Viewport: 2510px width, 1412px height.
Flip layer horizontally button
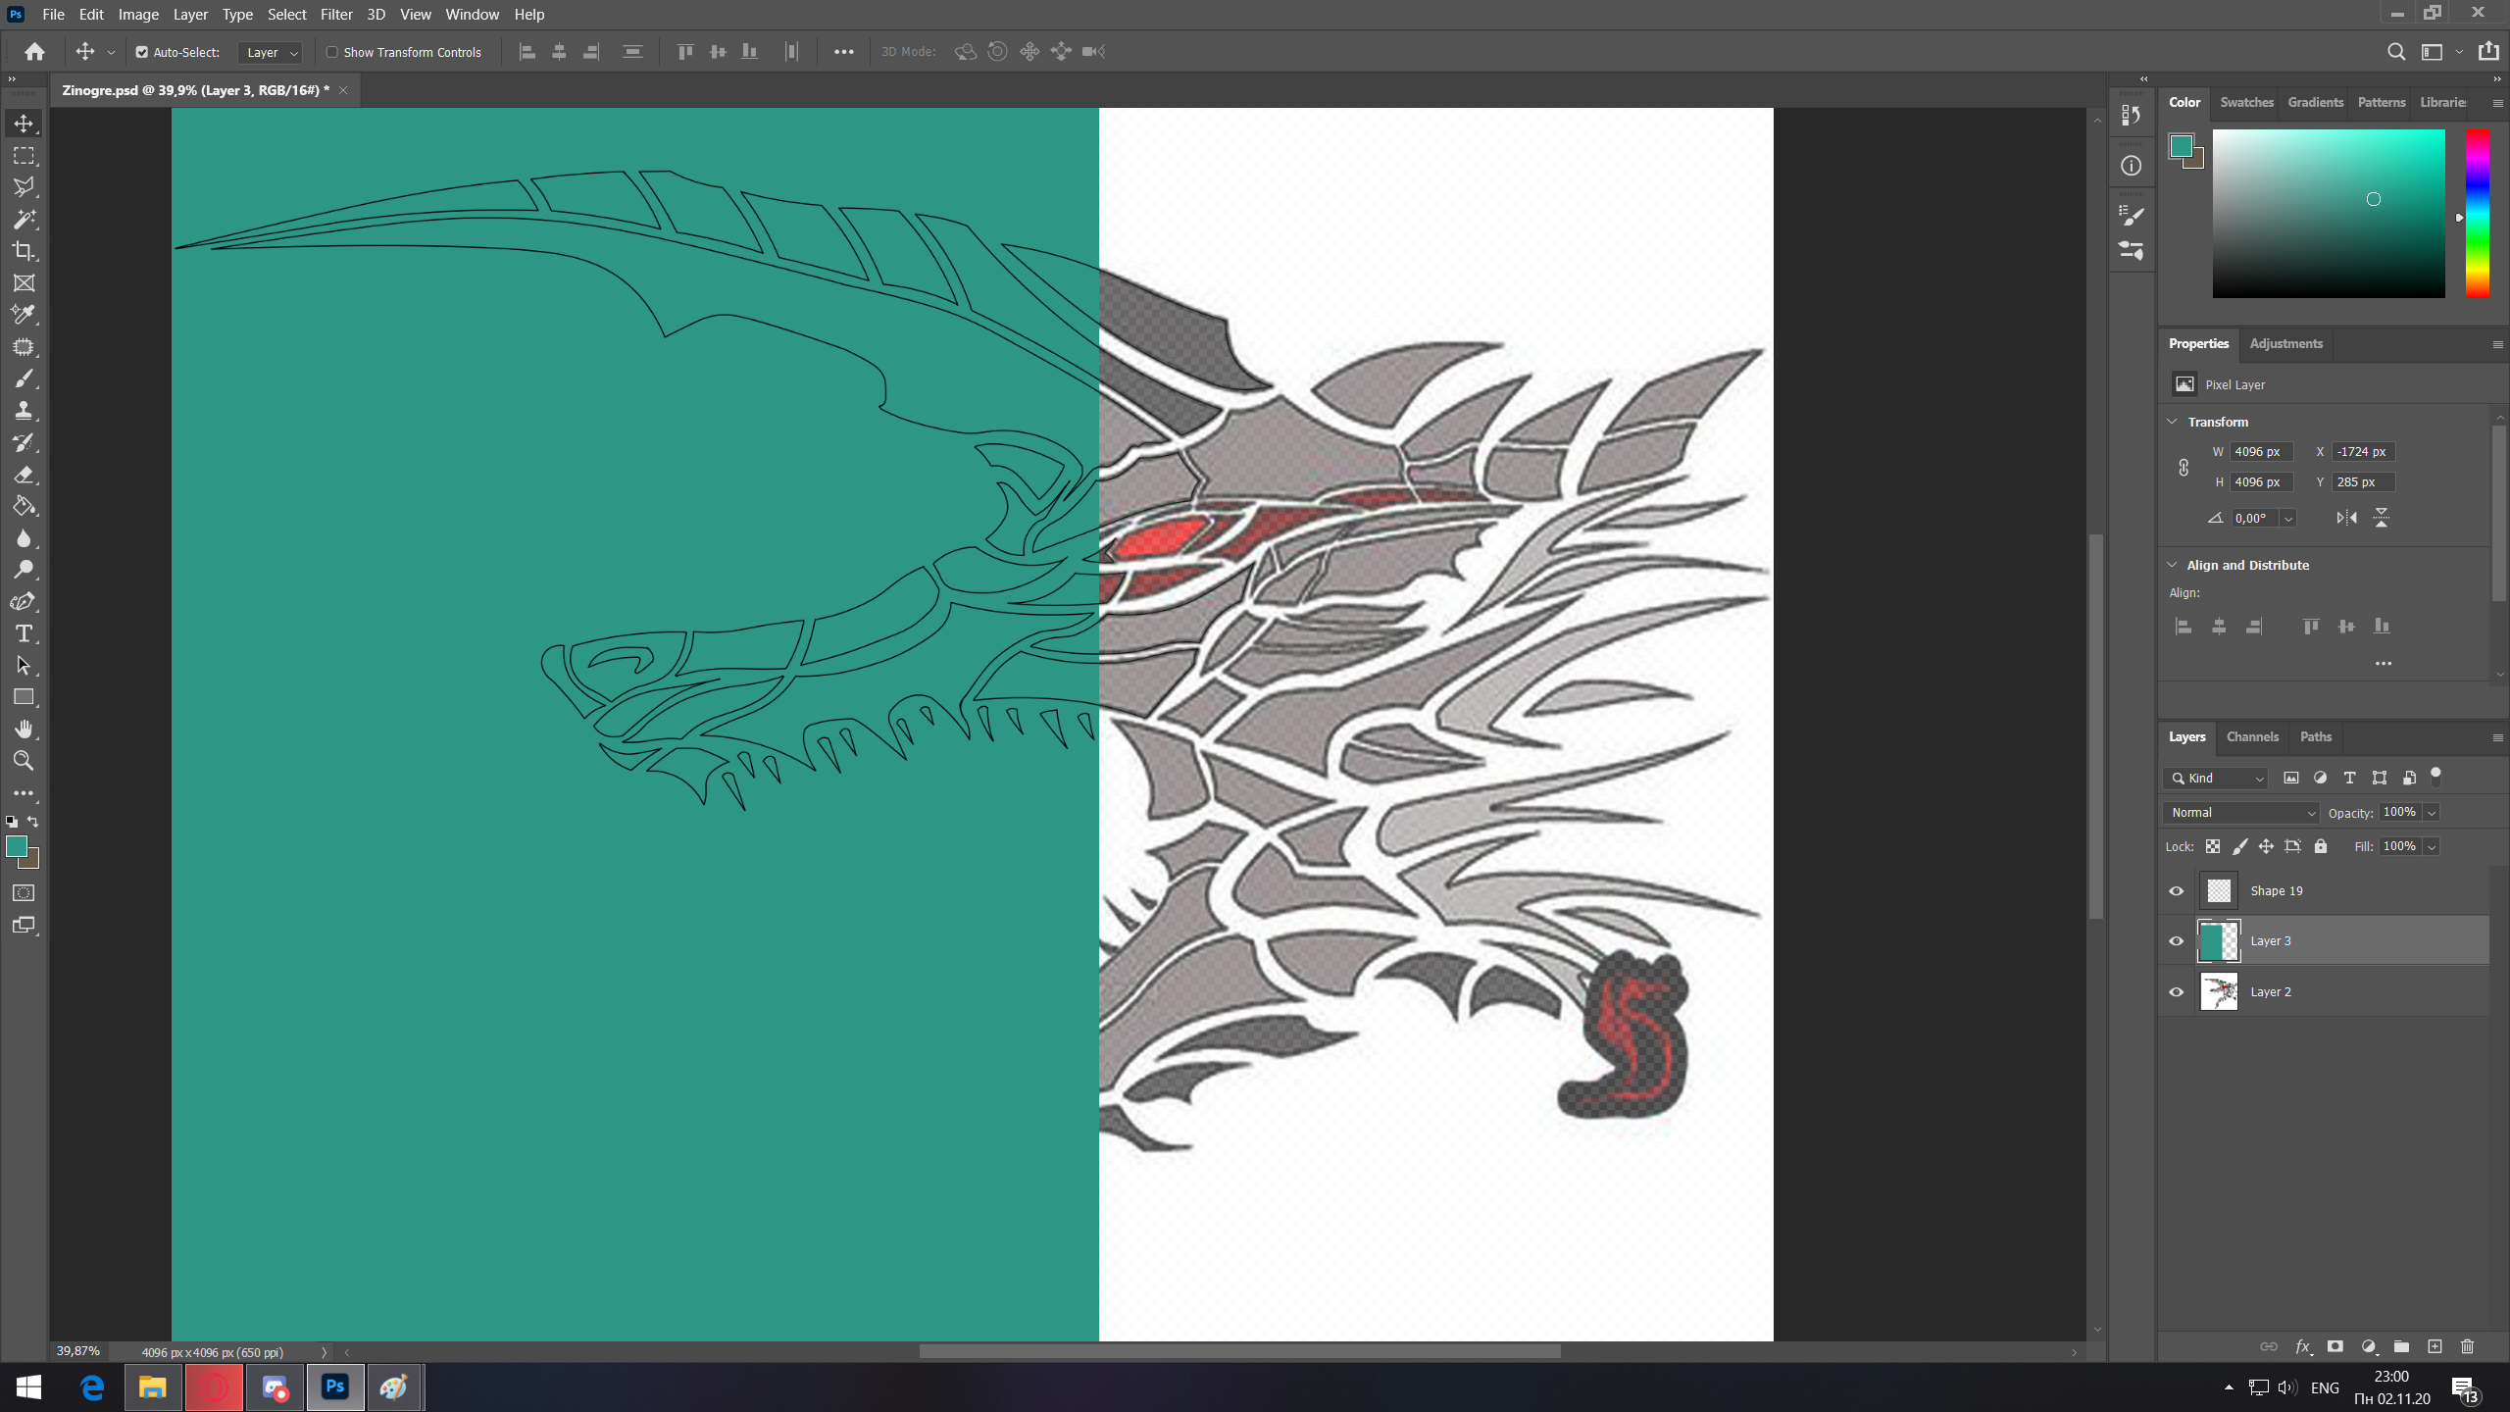[2346, 518]
